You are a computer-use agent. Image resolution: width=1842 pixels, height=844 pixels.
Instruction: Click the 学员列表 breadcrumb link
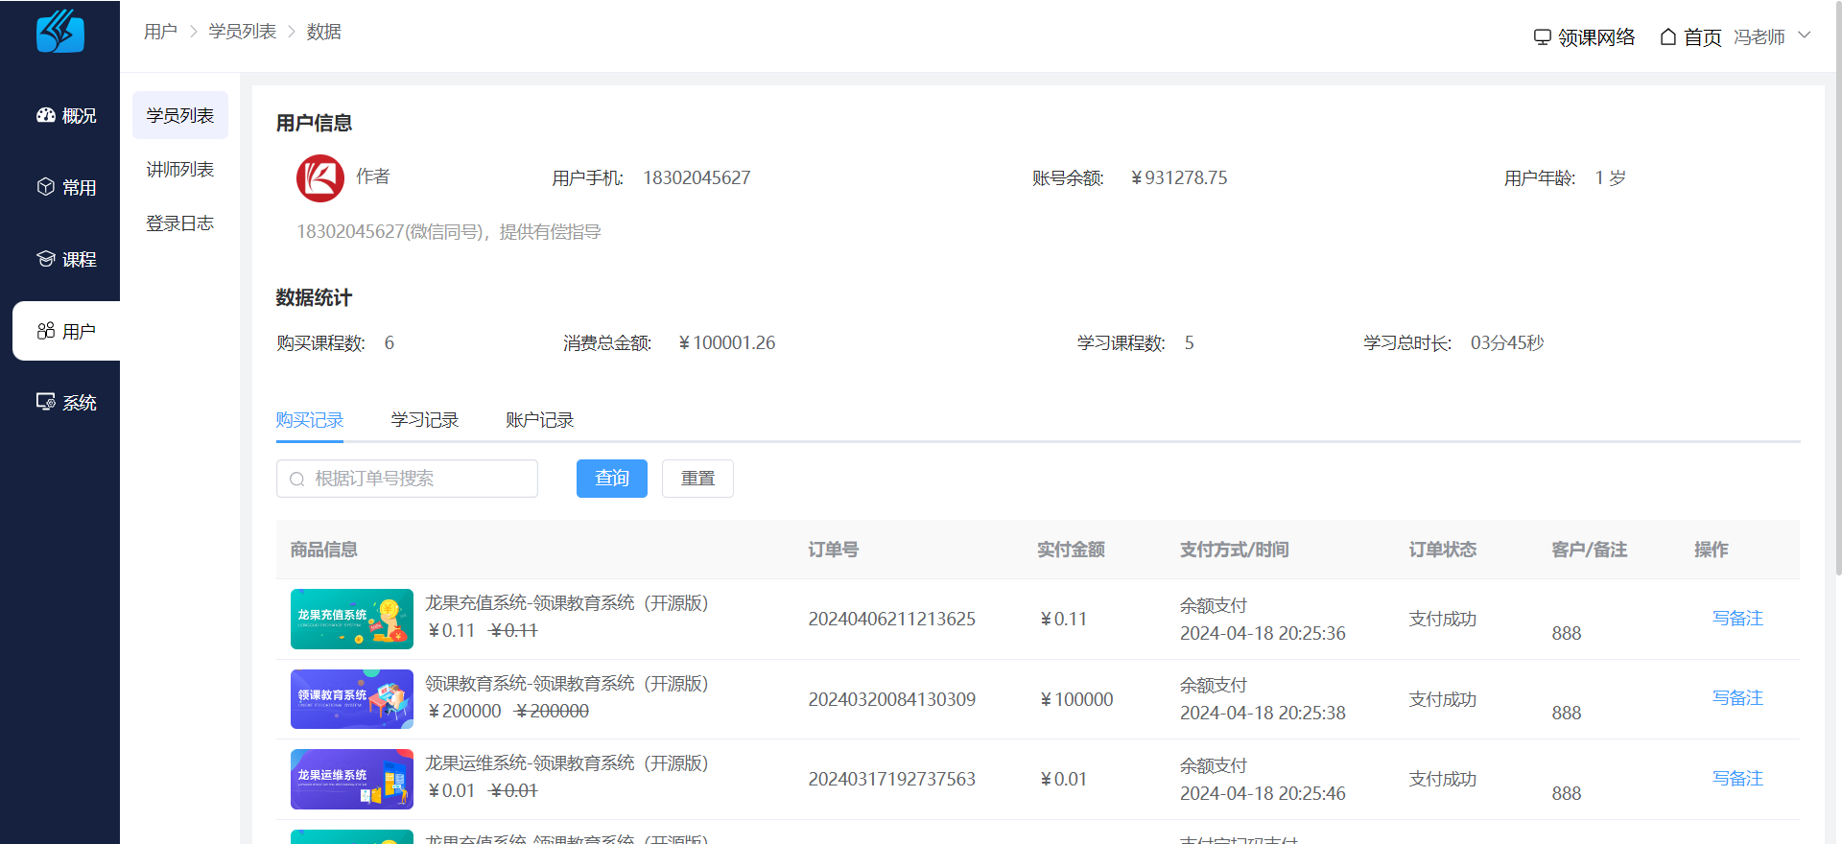(243, 32)
